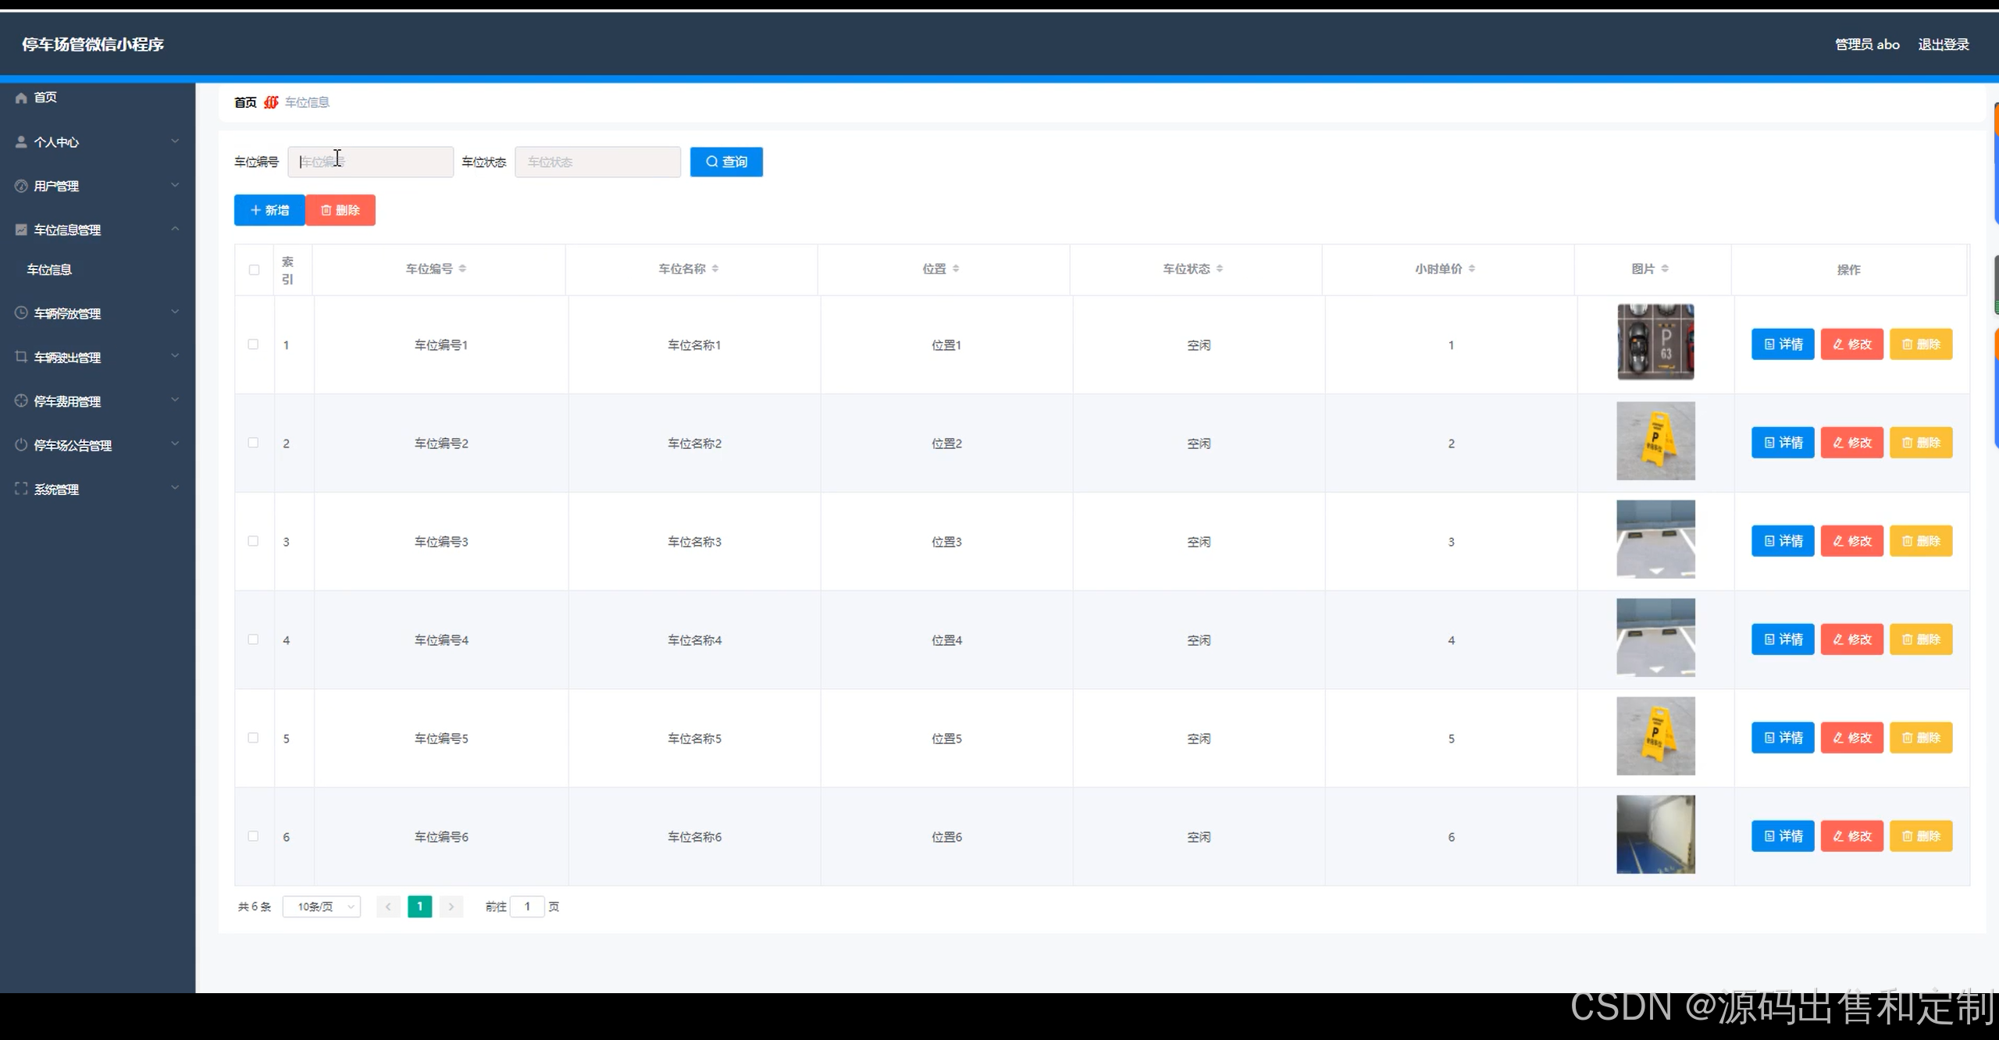The width and height of the screenshot is (1999, 1040).
Task: Check the row for 车位编号4
Action: pos(253,639)
